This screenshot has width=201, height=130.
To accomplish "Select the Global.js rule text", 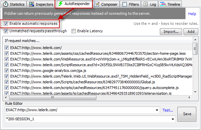I will pyautogui.click(x=82, y=82).
